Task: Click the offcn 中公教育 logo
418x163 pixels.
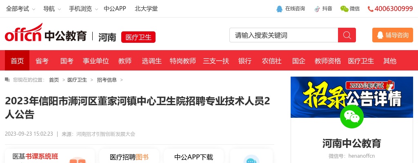Action: [46, 33]
